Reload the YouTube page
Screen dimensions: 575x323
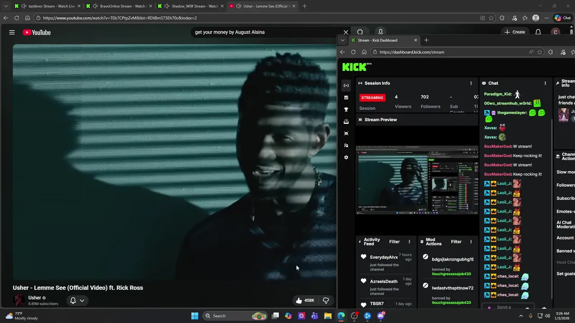17,18
